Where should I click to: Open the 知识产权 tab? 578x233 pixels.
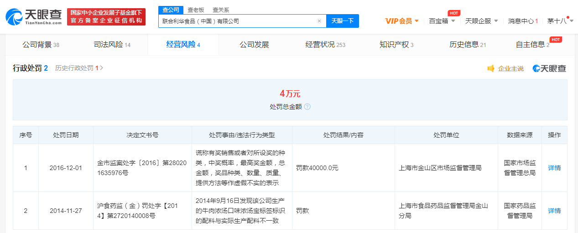[396, 45]
